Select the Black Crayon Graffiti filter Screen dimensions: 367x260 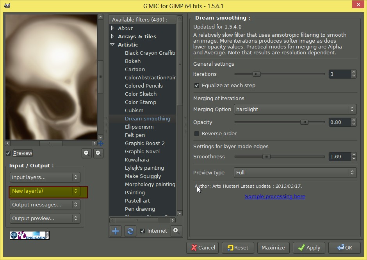point(150,53)
